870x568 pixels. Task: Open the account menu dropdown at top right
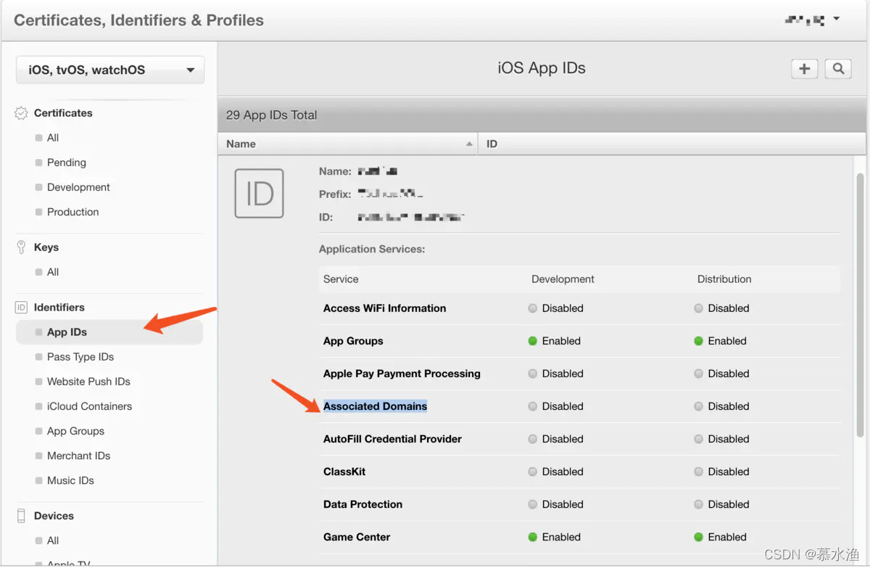812,20
